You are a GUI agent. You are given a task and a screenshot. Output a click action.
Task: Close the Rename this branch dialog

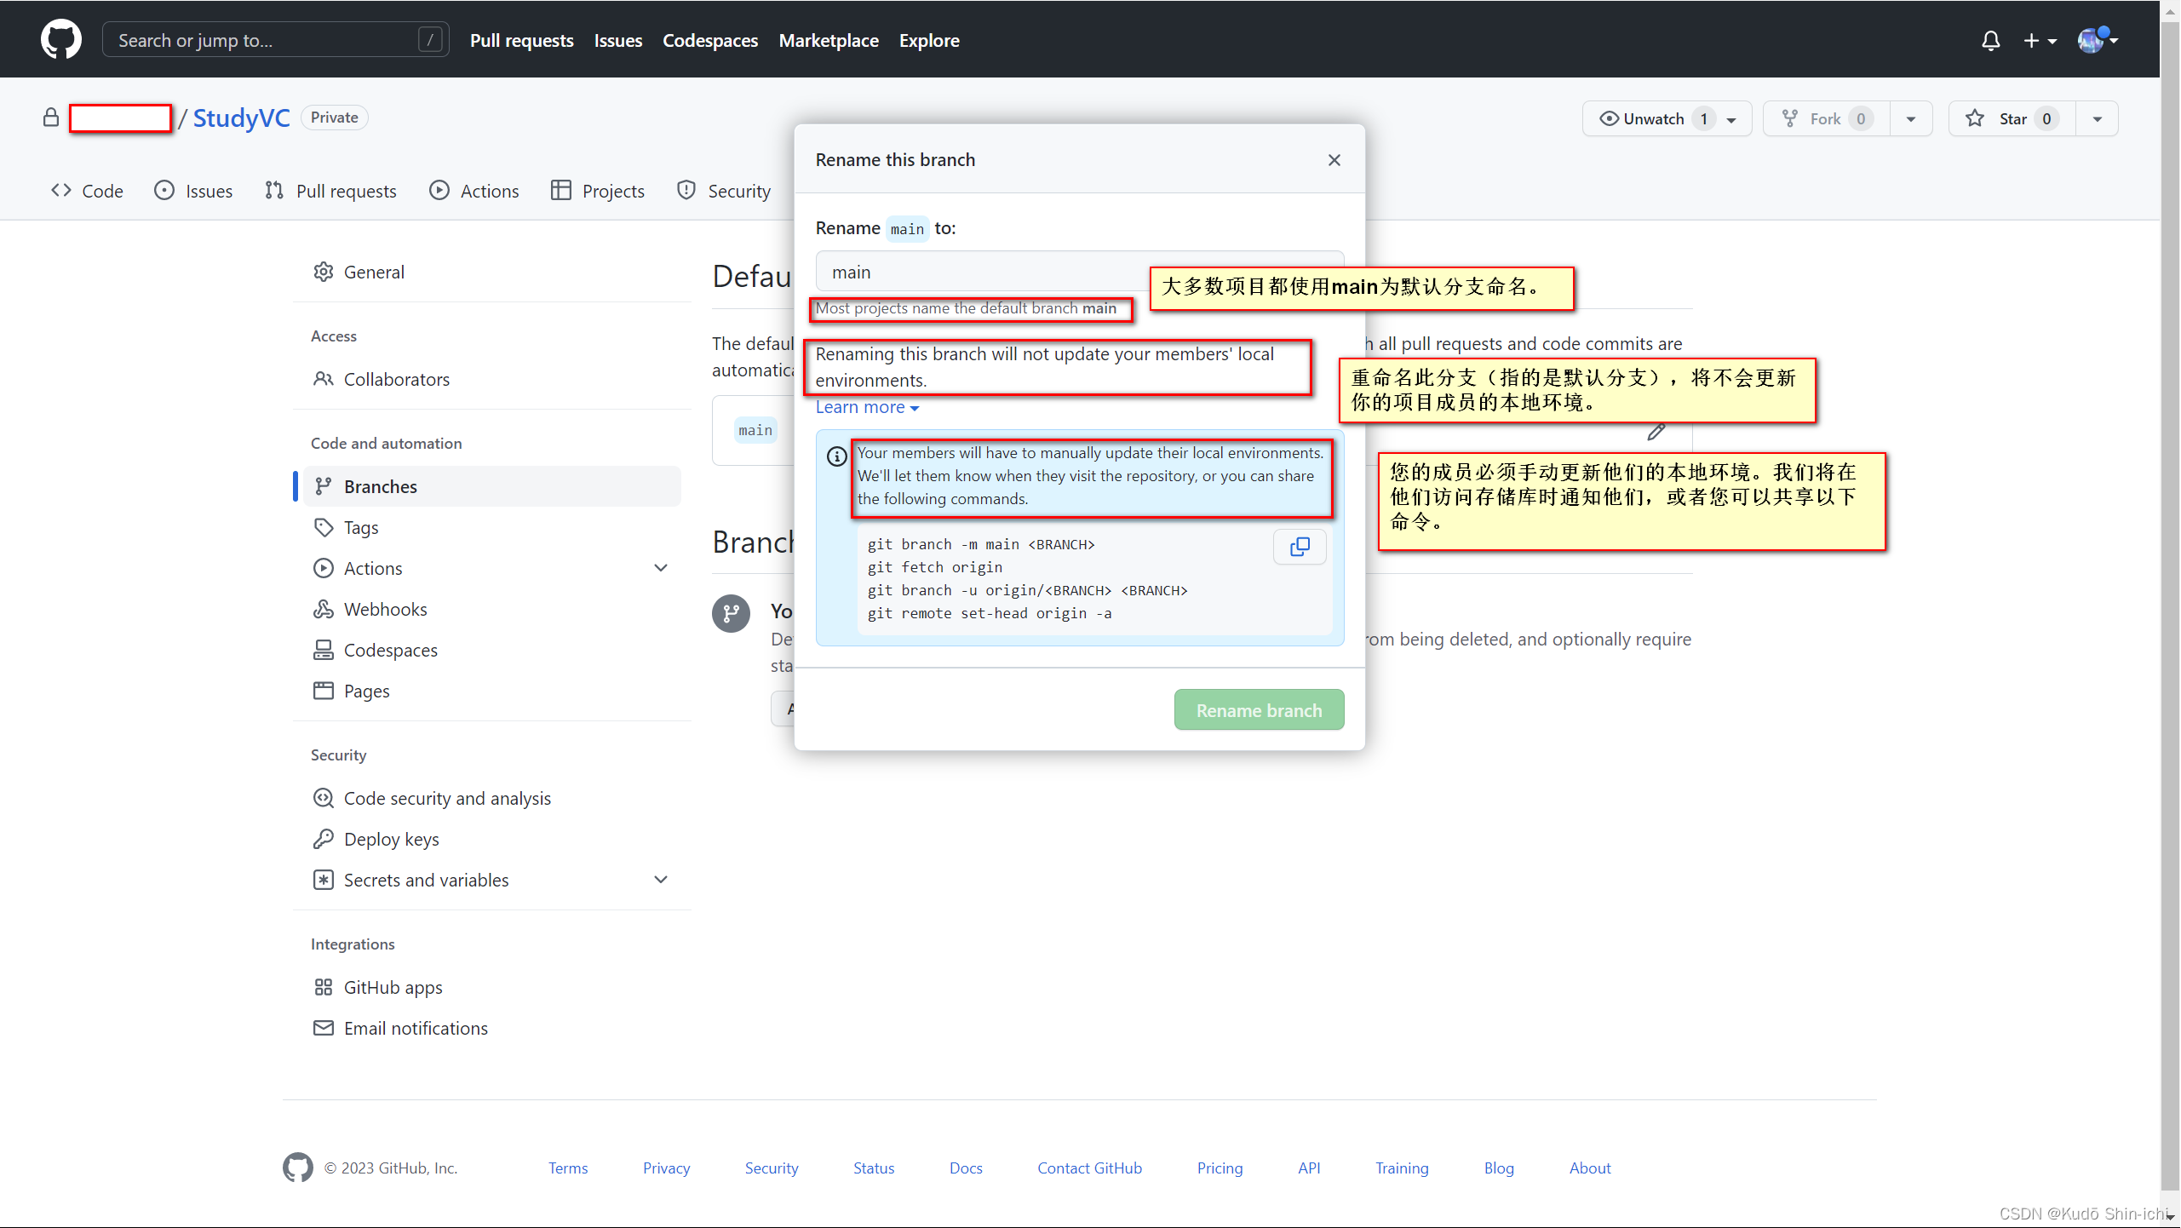pos(1334,160)
